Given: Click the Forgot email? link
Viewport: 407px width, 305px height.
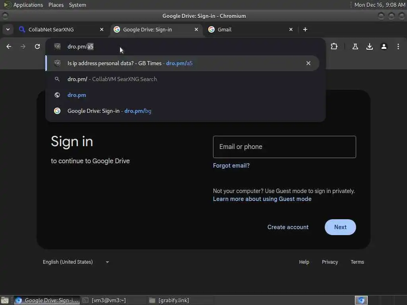Looking at the screenshot, I should point(231,166).
